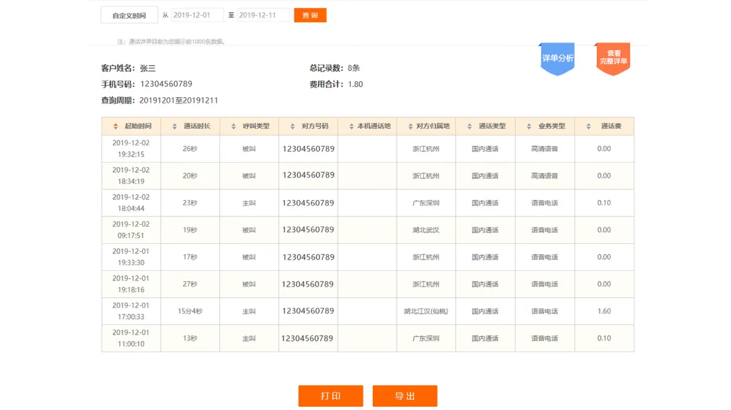This screenshot has height=410, width=731.
Task: Click 主叫 in the 15分4秒 row
Action: (x=248, y=311)
